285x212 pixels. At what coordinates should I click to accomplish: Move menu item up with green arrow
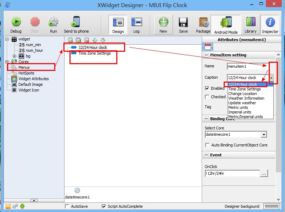(95, 40)
